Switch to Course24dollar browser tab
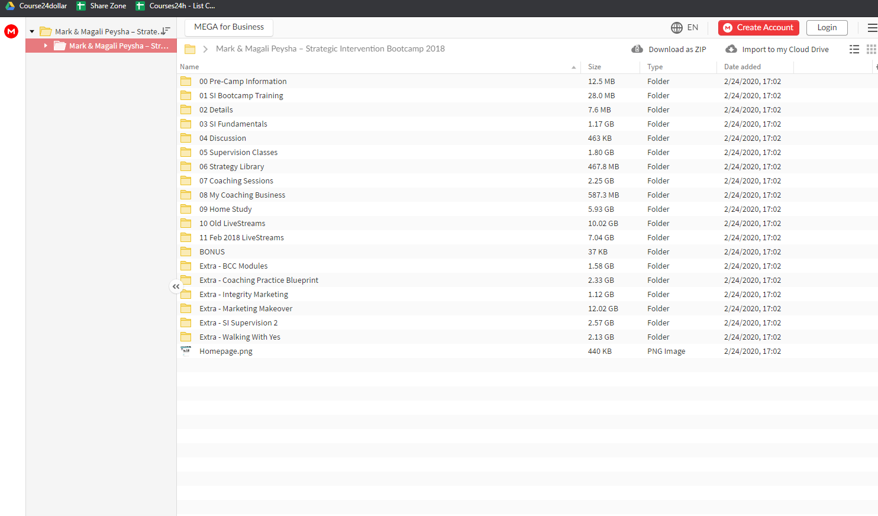The image size is (878, 516). (36, 6)
